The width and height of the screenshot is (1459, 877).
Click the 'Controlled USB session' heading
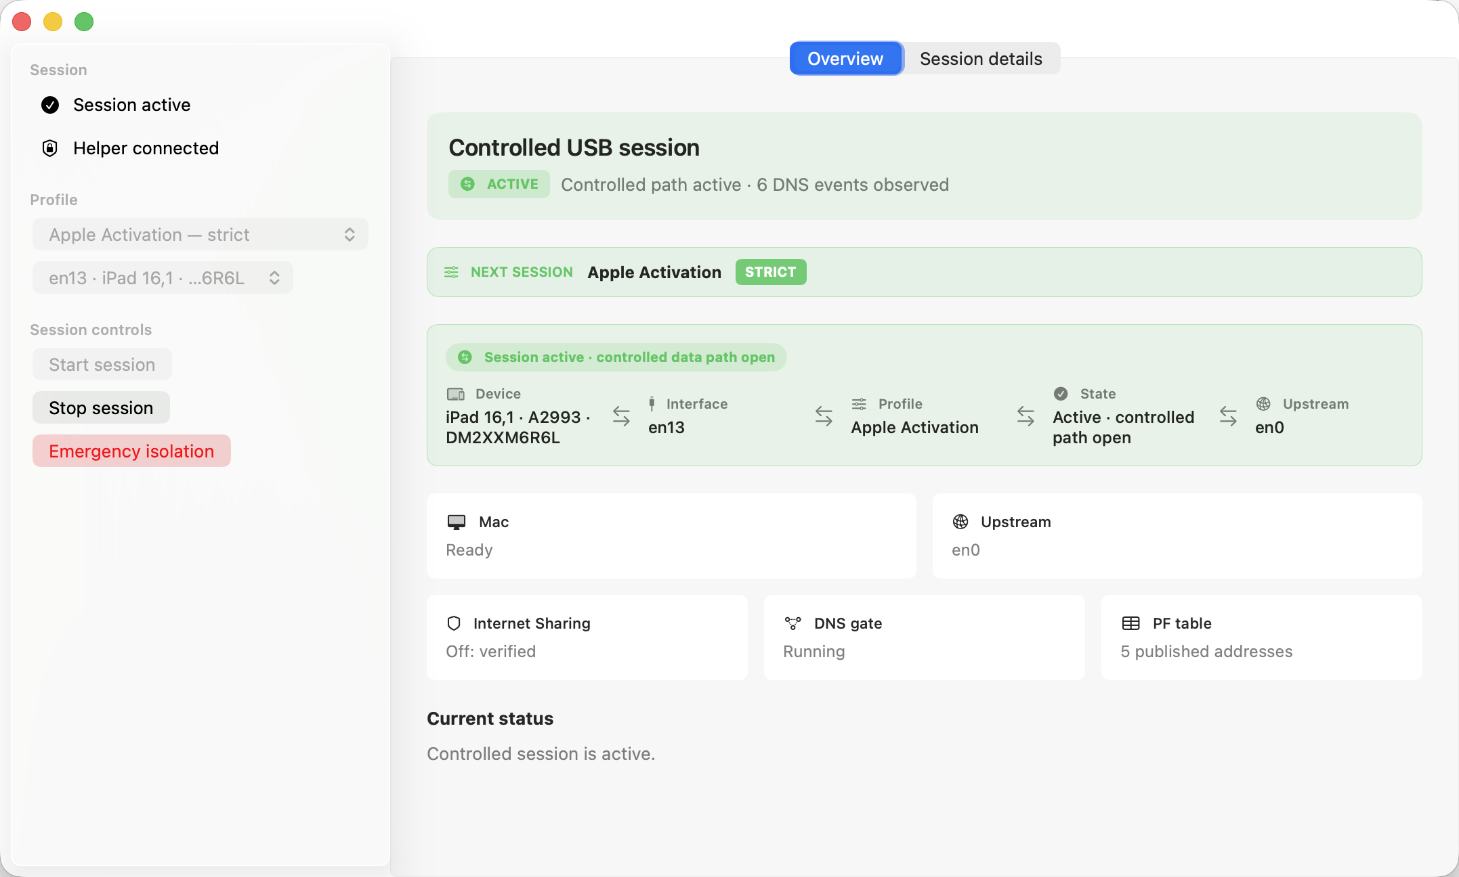pyautogui.click(x=574, y=148)
